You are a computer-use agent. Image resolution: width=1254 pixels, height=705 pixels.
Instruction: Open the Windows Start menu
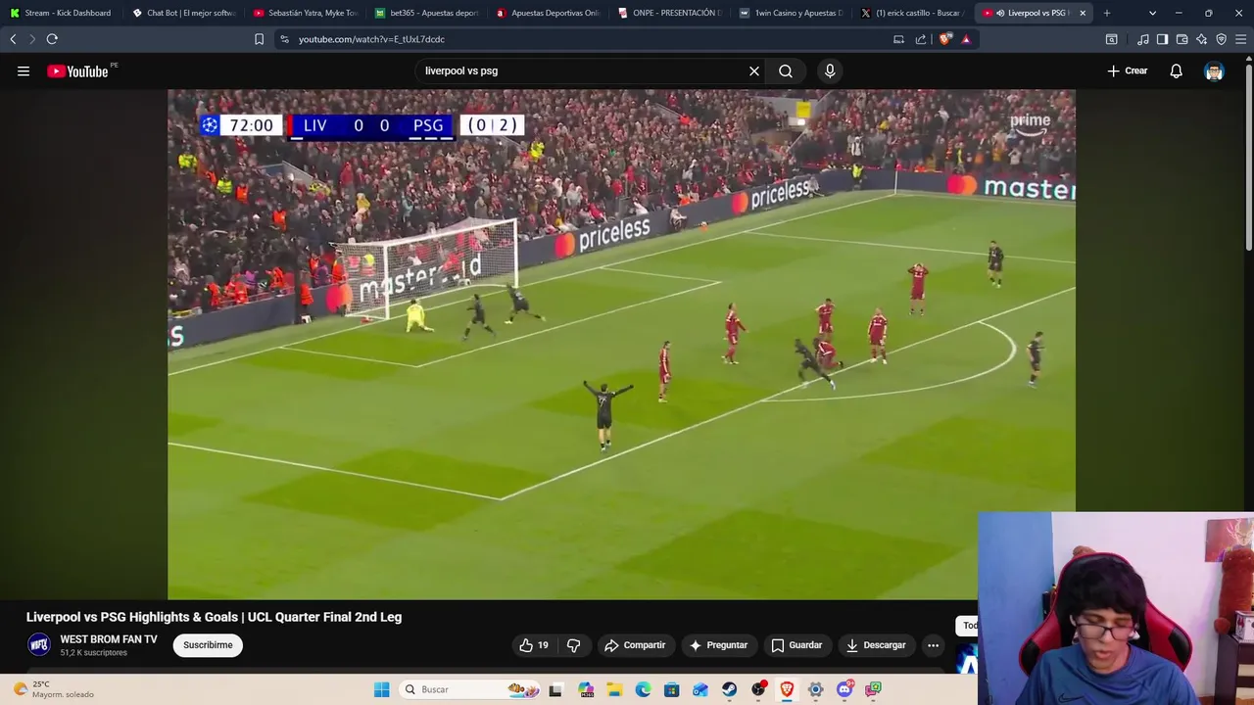(x=381, y=689)
